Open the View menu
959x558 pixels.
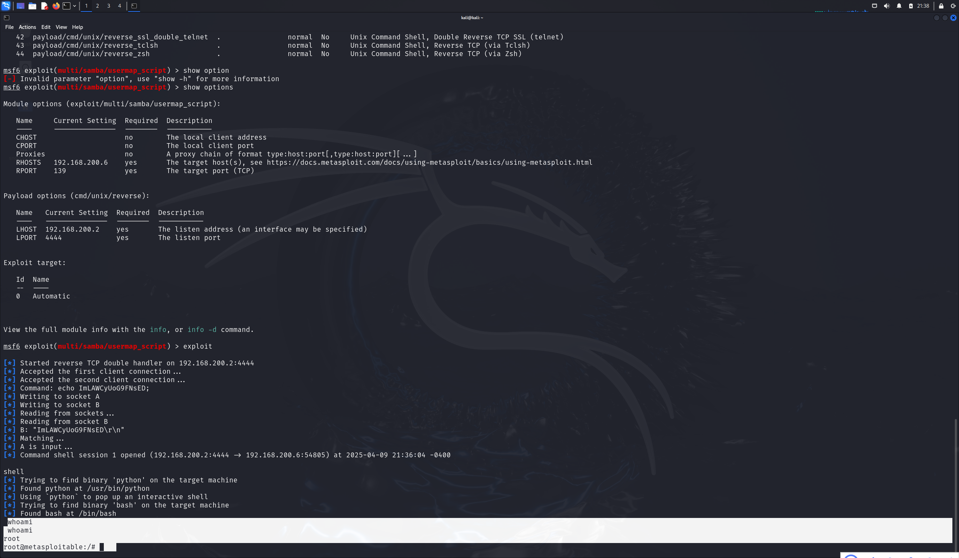tap(61, 27)
